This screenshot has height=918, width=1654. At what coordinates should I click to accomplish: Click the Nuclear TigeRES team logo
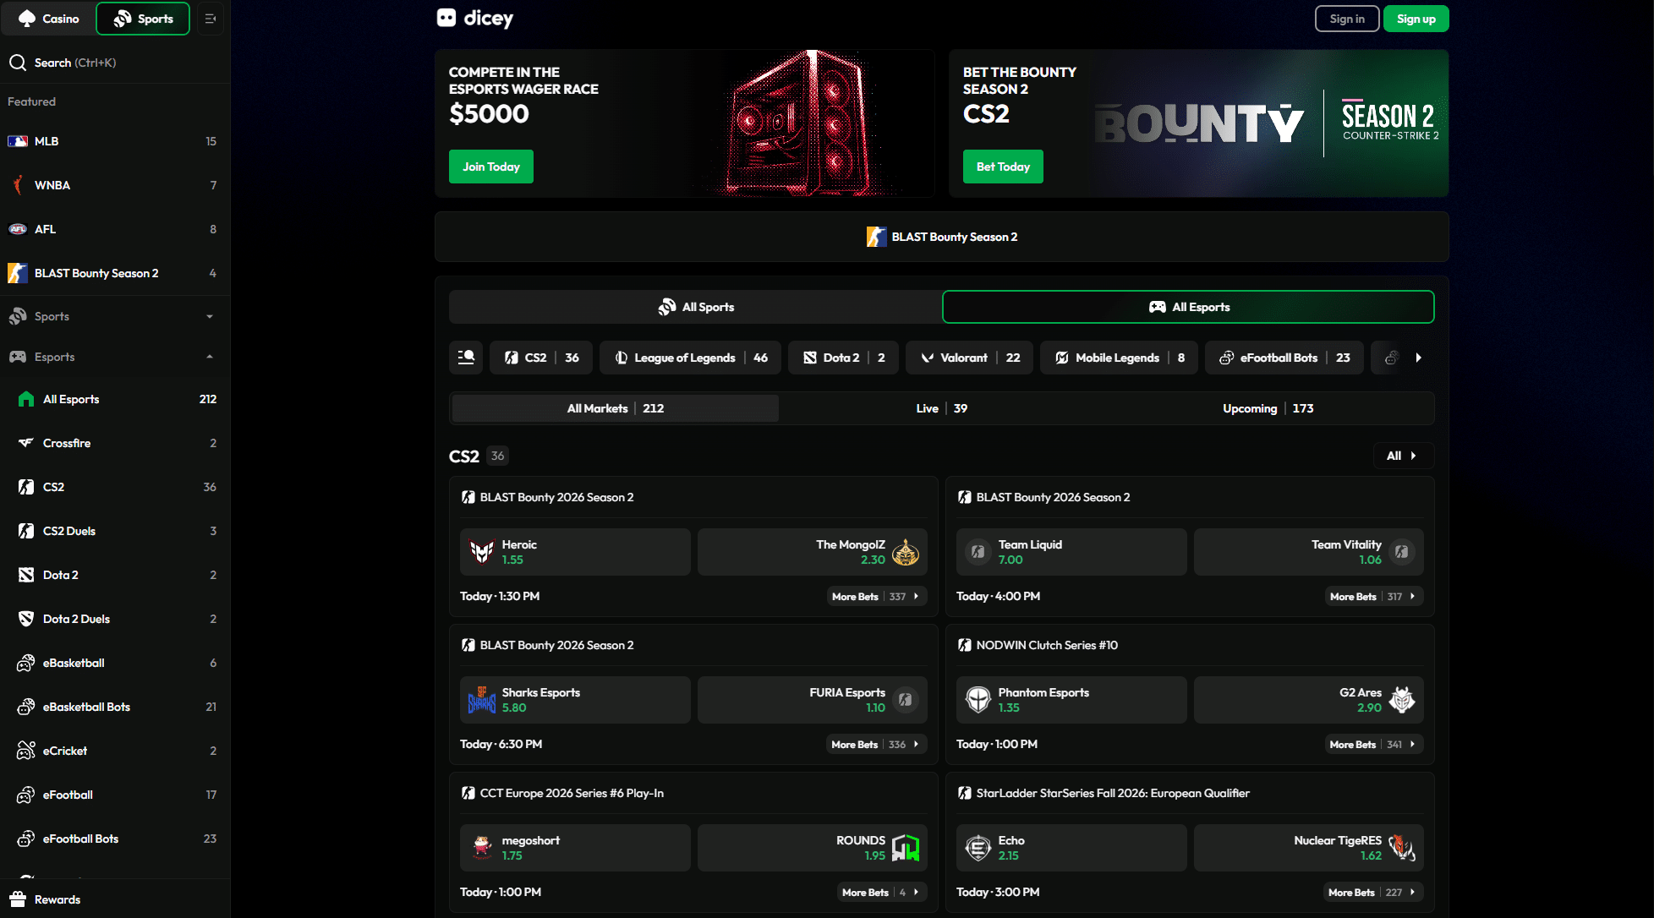[x=1402, y=848]
